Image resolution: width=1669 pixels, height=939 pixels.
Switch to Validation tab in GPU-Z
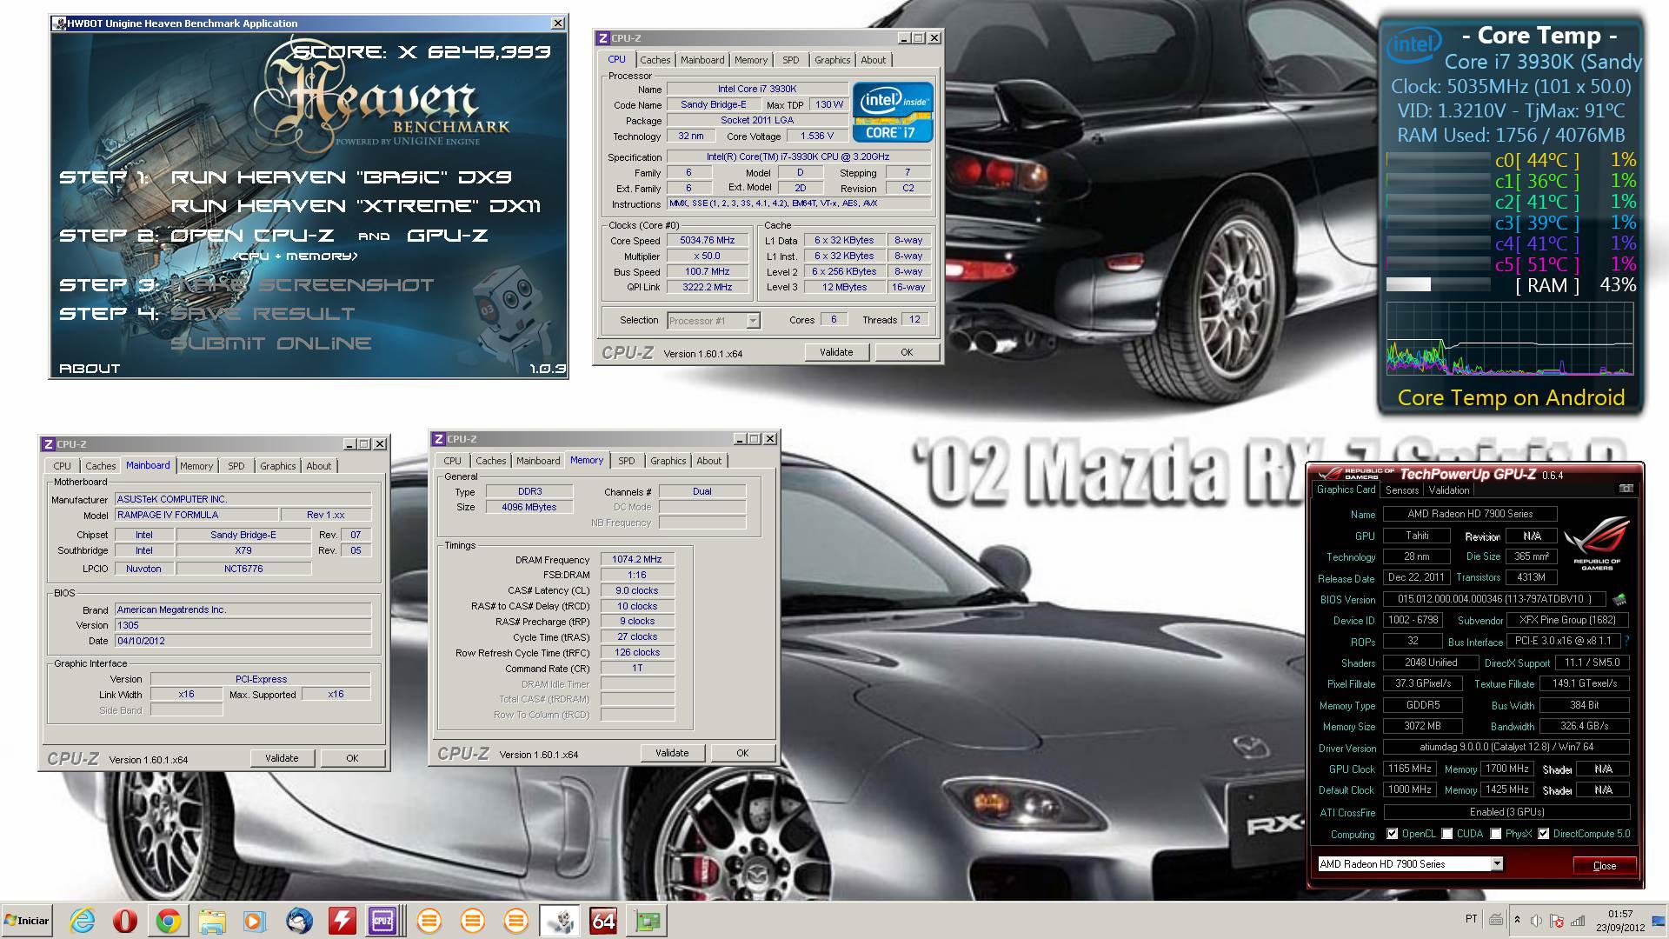click(1448, 490)
